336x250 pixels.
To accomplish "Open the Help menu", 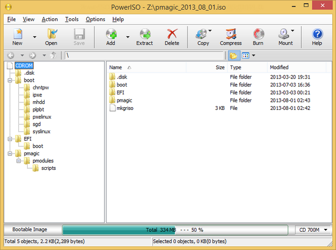I will click(118, 19).
